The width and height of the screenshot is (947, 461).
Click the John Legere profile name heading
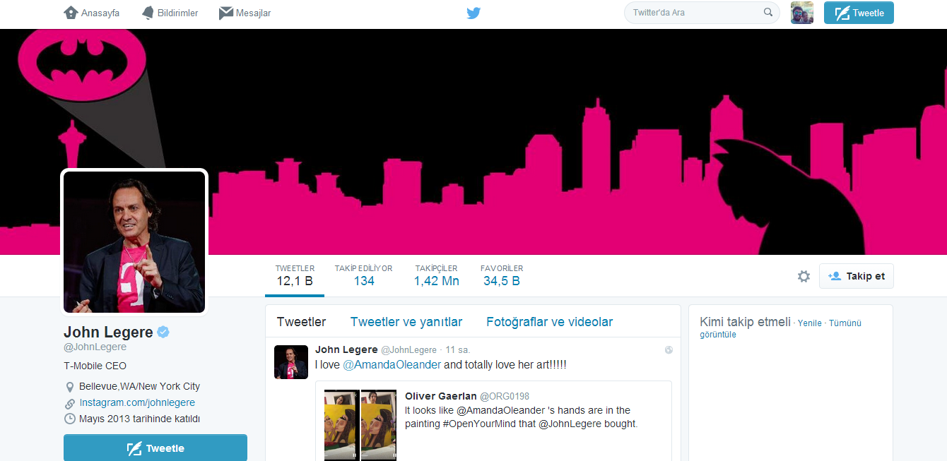coord(108,332)
